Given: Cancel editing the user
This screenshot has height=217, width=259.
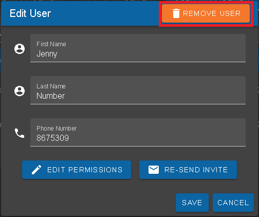Looking at the screenshot, I should click(233, 203).
